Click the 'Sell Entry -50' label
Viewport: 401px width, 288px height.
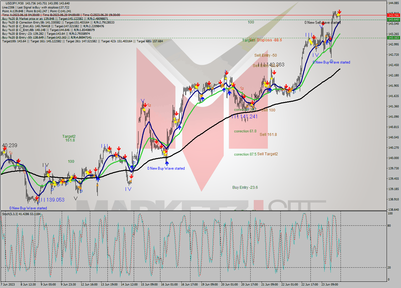pos(265,55)
